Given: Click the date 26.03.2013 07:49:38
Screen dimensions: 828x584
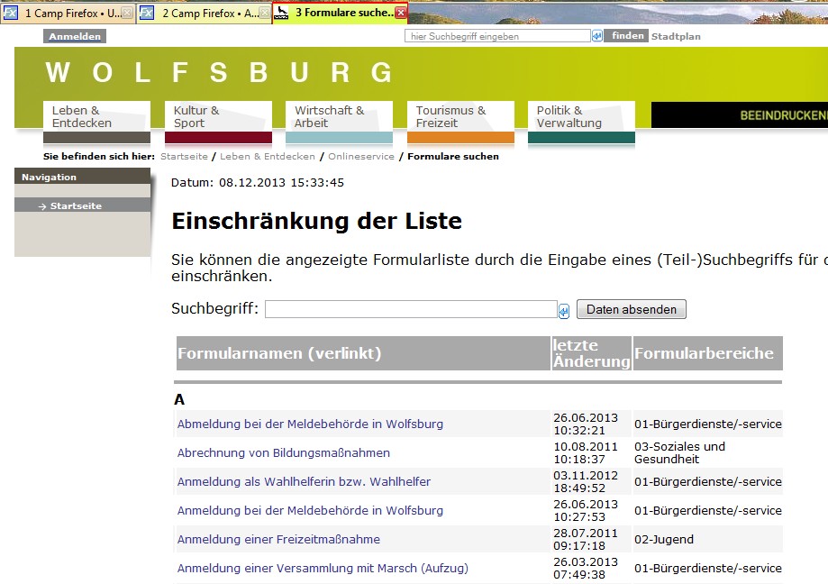Looking at the screenshot, I should pos(585,568).
